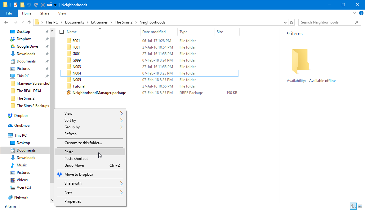Click the search magnifier icon
Image resolution: width=365 pixels, height=210 pixels.
(x=356, y=22)
